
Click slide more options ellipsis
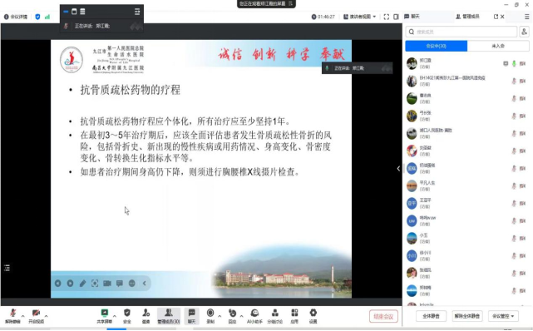click(132, 283)
